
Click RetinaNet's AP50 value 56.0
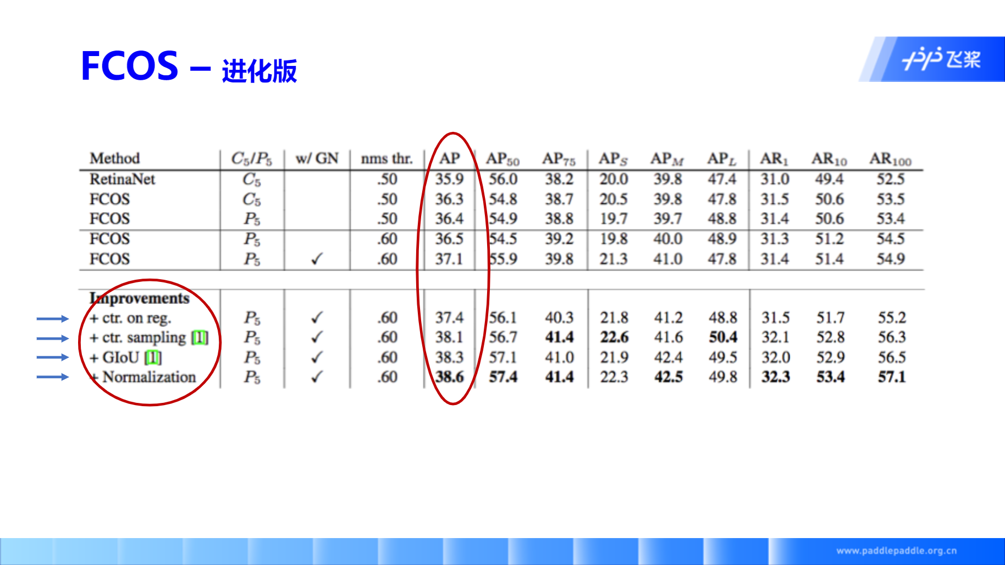[x=503, y=179]
